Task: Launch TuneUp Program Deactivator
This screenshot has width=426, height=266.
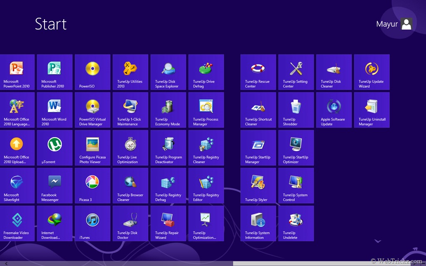Action: pyautogui.click(x=168, y=148)
